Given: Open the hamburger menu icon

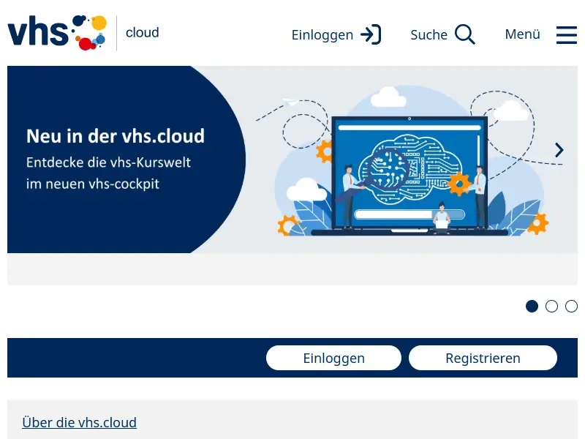Looking at the screenshot, I should [x=566, y=34].
